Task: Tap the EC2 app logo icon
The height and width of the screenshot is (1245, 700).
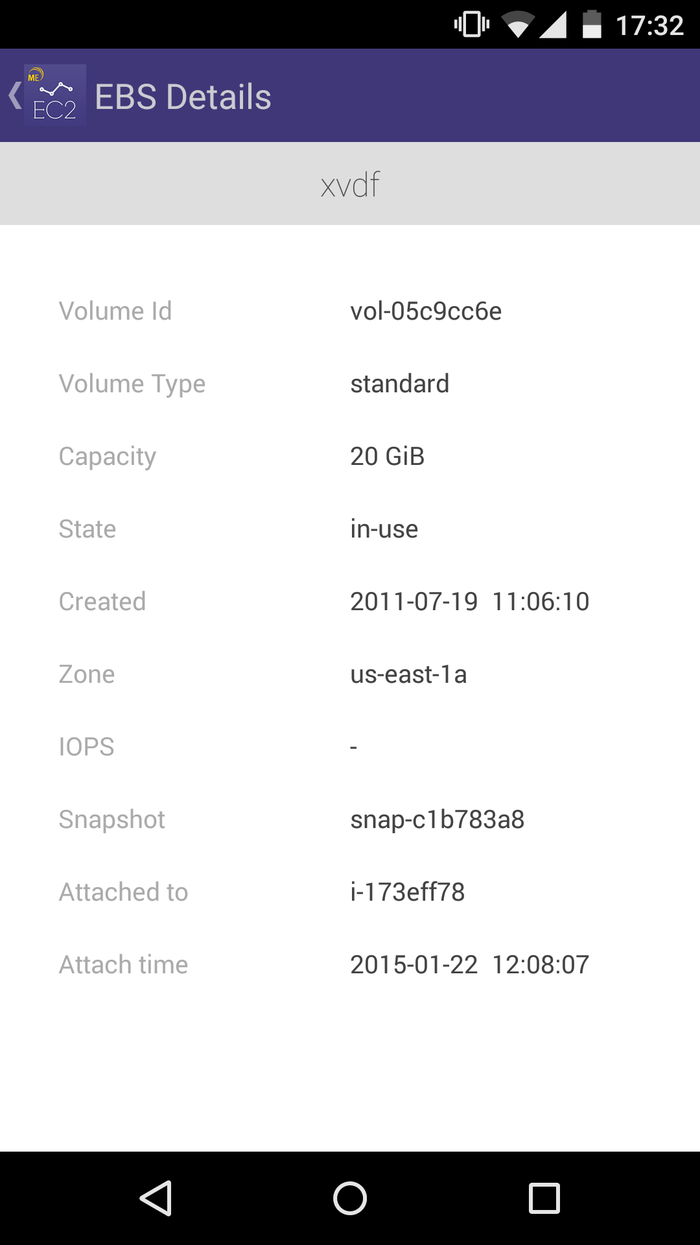Action: pos(54,96)
